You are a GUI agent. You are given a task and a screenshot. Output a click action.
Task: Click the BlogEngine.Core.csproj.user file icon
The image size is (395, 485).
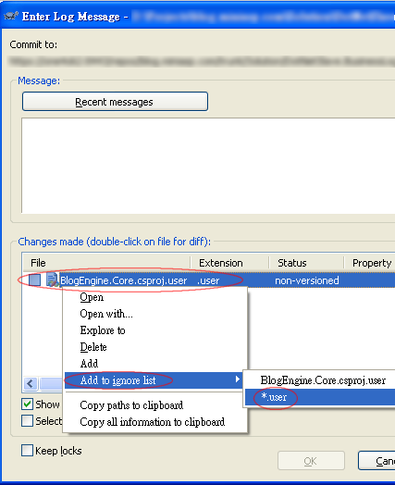click(52, 280)
